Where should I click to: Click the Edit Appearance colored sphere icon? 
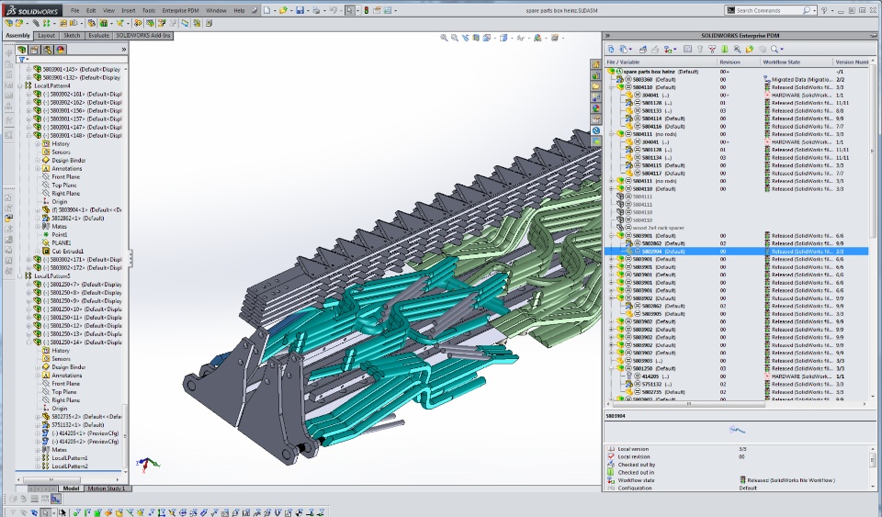click(537, 38)
